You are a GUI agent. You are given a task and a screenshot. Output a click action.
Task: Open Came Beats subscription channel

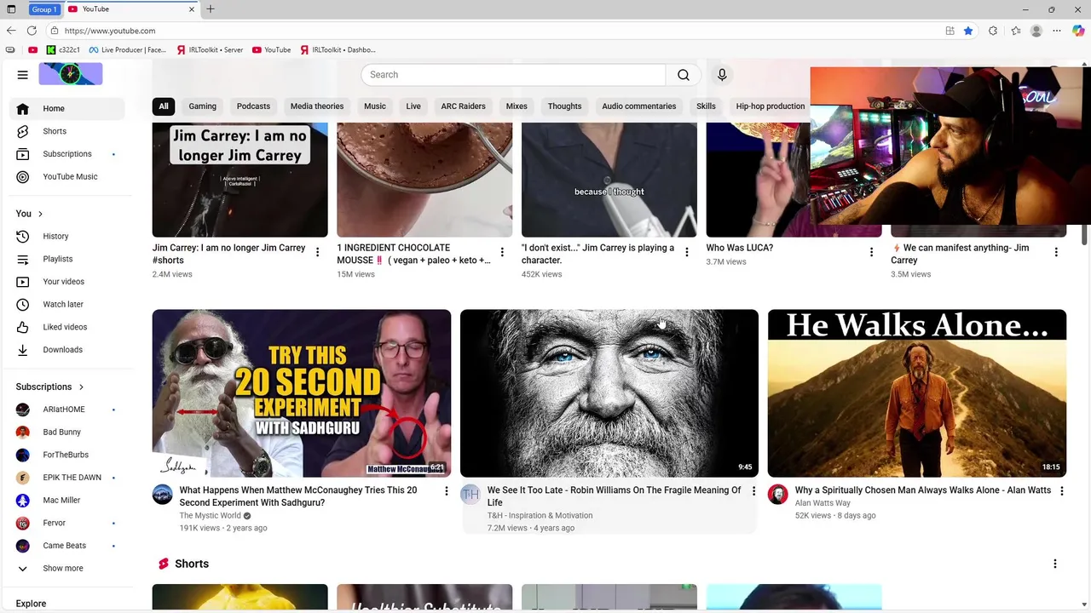pos(67,546)
